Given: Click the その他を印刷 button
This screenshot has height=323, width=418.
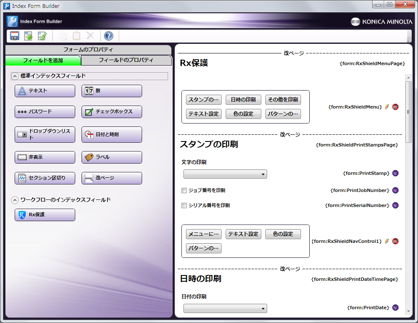Looking at the screenshot, I should [x=283, y=100].
